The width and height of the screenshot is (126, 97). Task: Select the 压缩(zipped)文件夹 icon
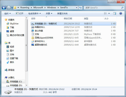33,38
